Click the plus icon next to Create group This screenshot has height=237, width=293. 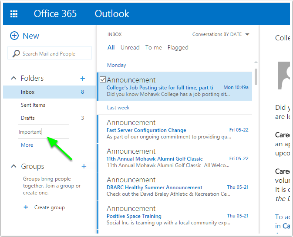(26, 207)
